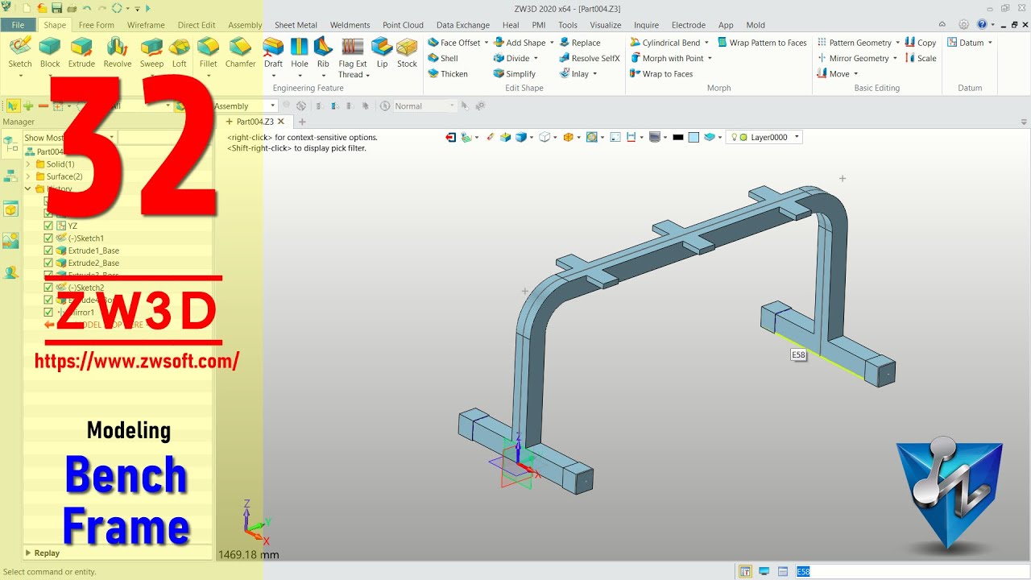
Task: Open the user role manager sidebar icon
Action: point(10,272)
